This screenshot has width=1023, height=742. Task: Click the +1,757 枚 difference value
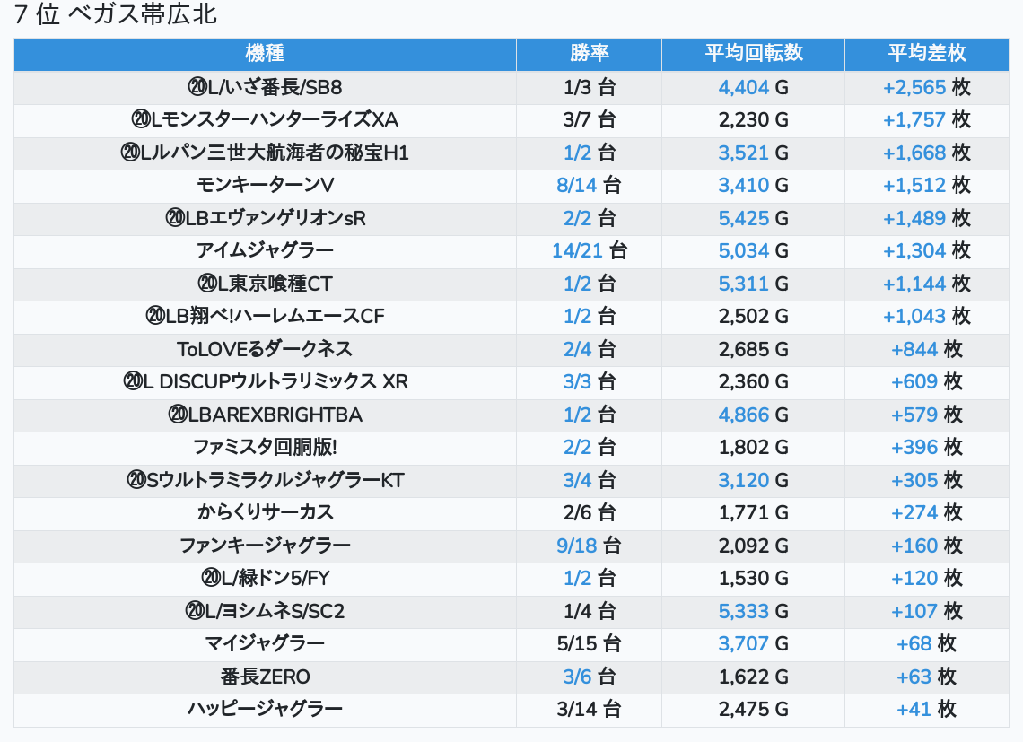[926, 120]
